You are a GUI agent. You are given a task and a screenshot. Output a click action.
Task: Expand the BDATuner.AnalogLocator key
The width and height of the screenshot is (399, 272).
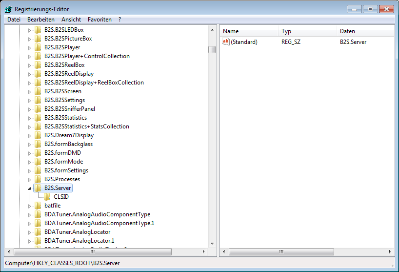point(29,232)
